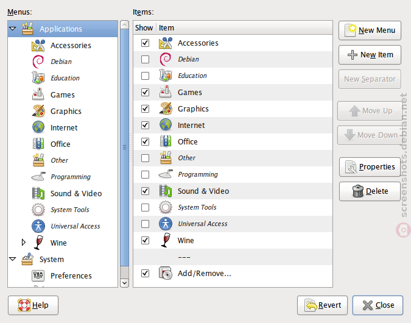Create a New Menu
This screenshot has width=411, height=323.
[370, 30]
